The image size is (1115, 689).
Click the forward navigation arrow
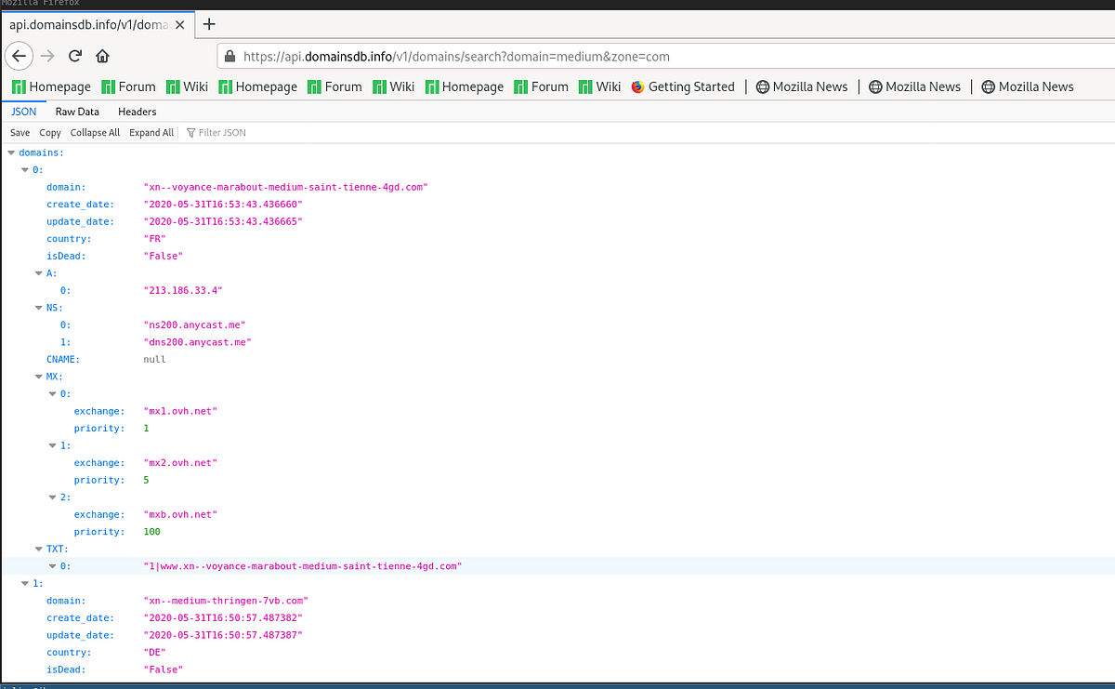[47, 56]
